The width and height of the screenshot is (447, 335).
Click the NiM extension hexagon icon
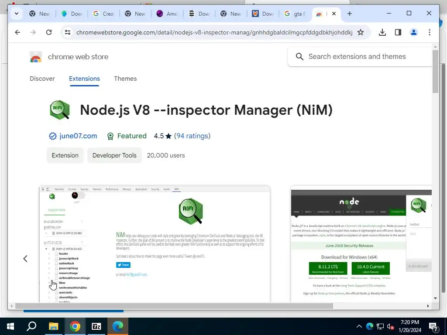(x=59, y=109)
